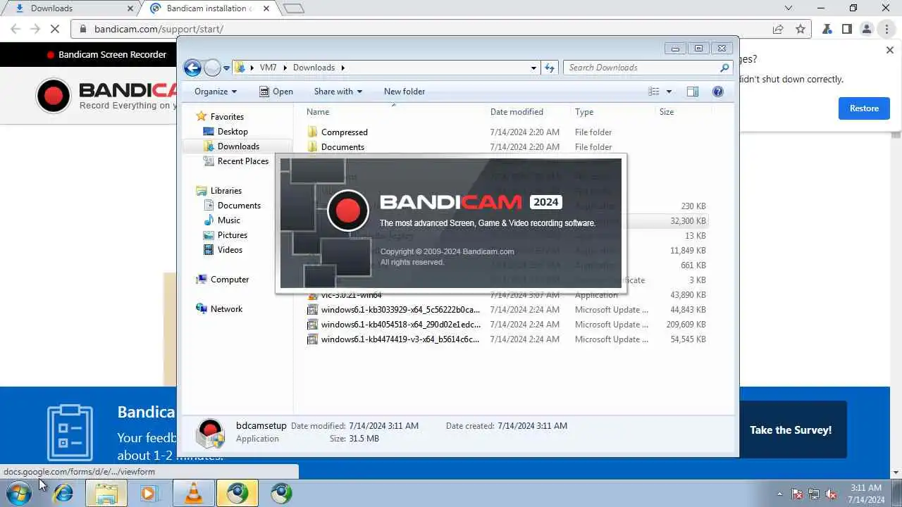Open the Organize dropdown menu

coord(216,92)
